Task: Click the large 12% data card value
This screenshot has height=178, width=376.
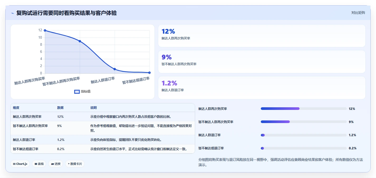Action: (168, 32)
